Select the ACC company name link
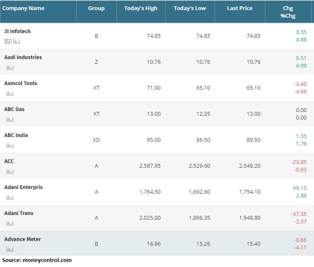Image resolution: width=314 pixels, height=267 pixels. click(x=9, y=161)
